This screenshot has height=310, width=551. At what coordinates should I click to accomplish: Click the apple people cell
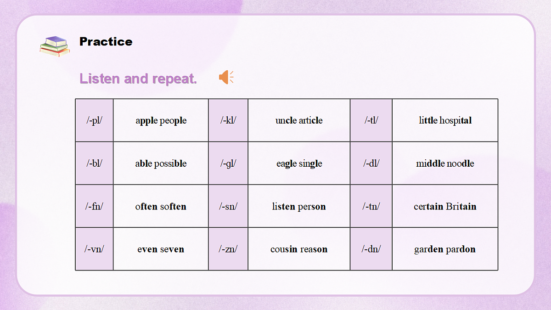161,120
